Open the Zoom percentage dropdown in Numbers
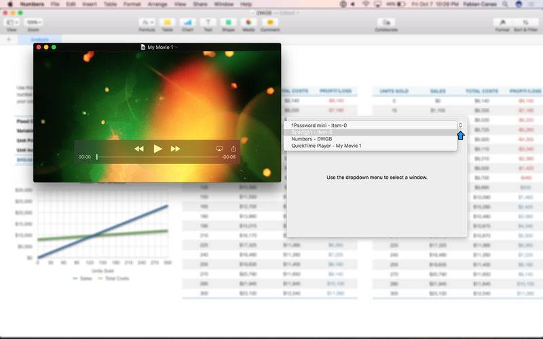Image resolution: width=543 pixels, height=339 pixels. pos(33,22)
